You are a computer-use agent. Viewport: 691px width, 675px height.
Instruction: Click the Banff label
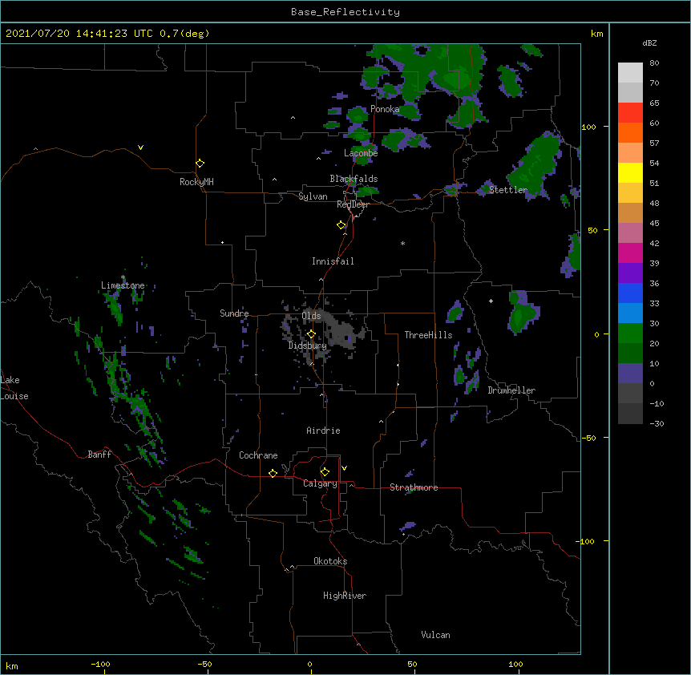[x=99, y=455]
